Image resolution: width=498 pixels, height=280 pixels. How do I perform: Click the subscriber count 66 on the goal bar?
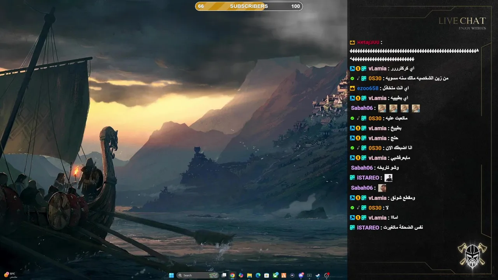(x=201, y=6)
